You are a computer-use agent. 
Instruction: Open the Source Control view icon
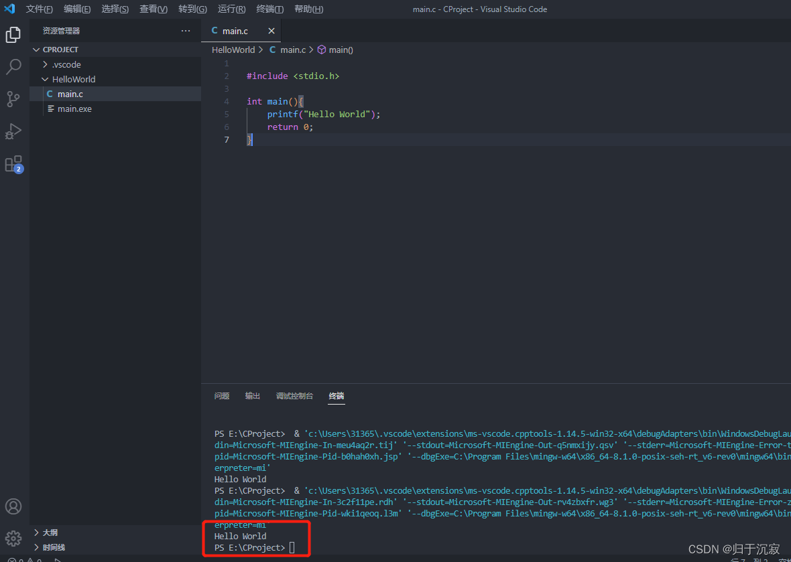13,99
